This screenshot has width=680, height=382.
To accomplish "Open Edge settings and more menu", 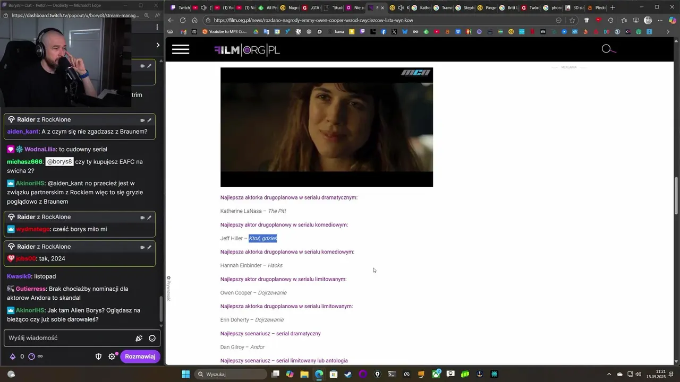I will click(660, 20).
